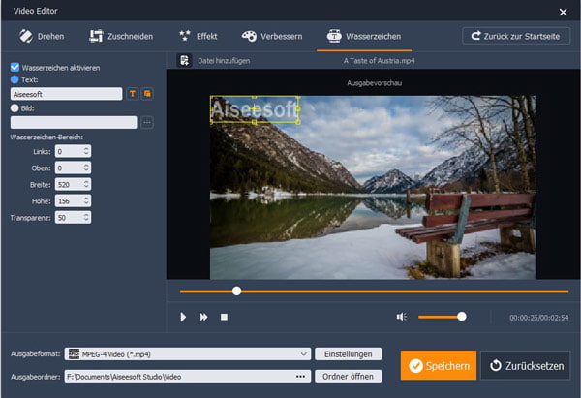Expand the Ausgabeformat dropdown
The height and width of the screenshot is (398, 581).
304,354
